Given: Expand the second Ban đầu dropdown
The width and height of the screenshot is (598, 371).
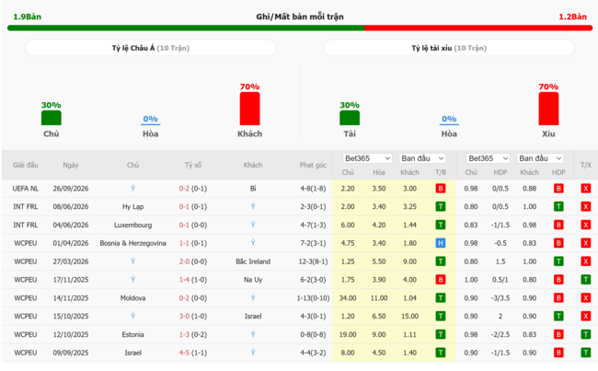Looking at the screenshot, I should 540,158.
